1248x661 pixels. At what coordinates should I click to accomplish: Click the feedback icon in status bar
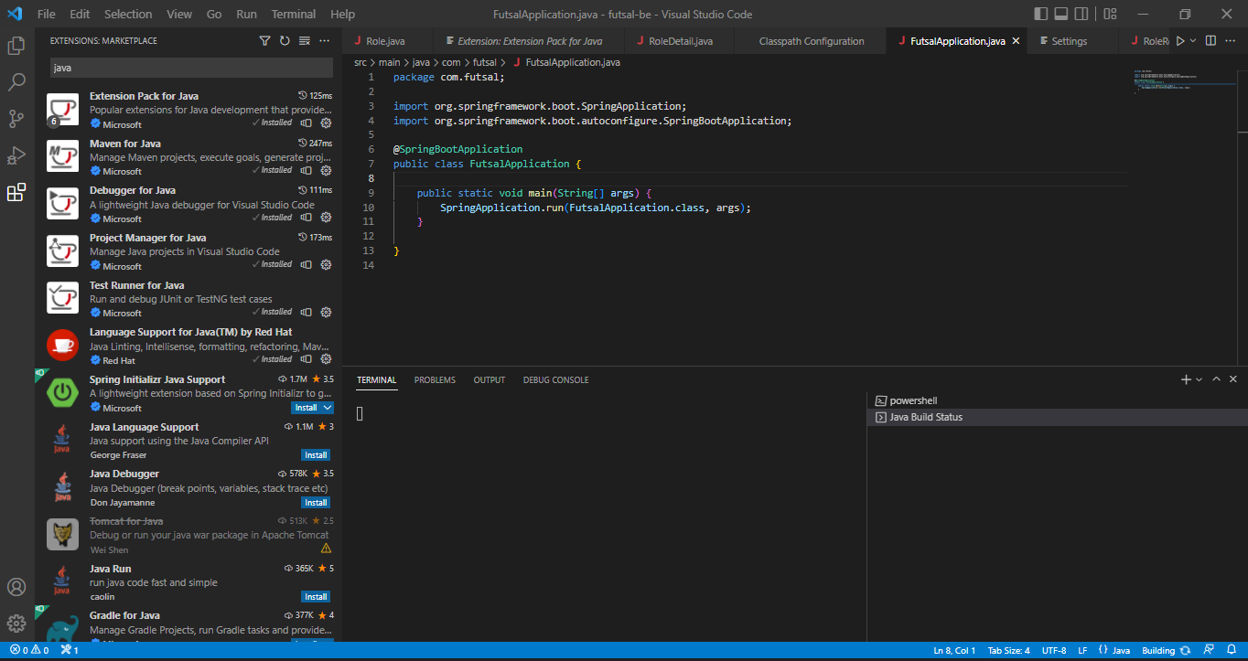coord(1208,650)
